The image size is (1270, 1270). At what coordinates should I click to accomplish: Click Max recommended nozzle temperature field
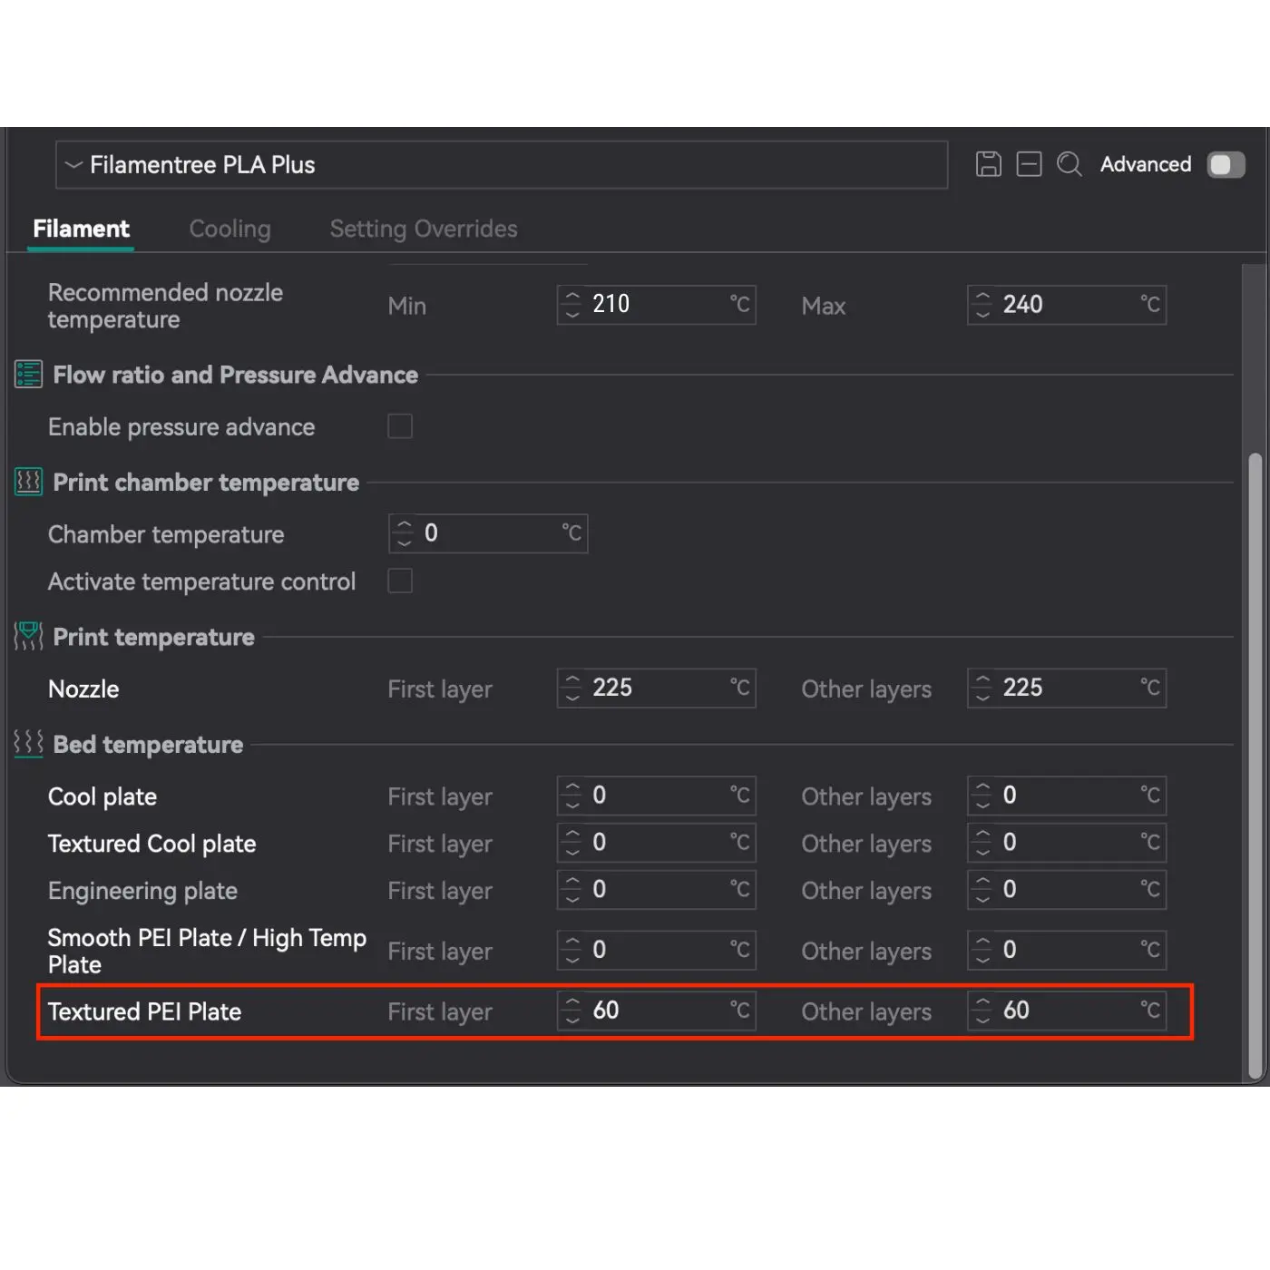coord(1068,305)
